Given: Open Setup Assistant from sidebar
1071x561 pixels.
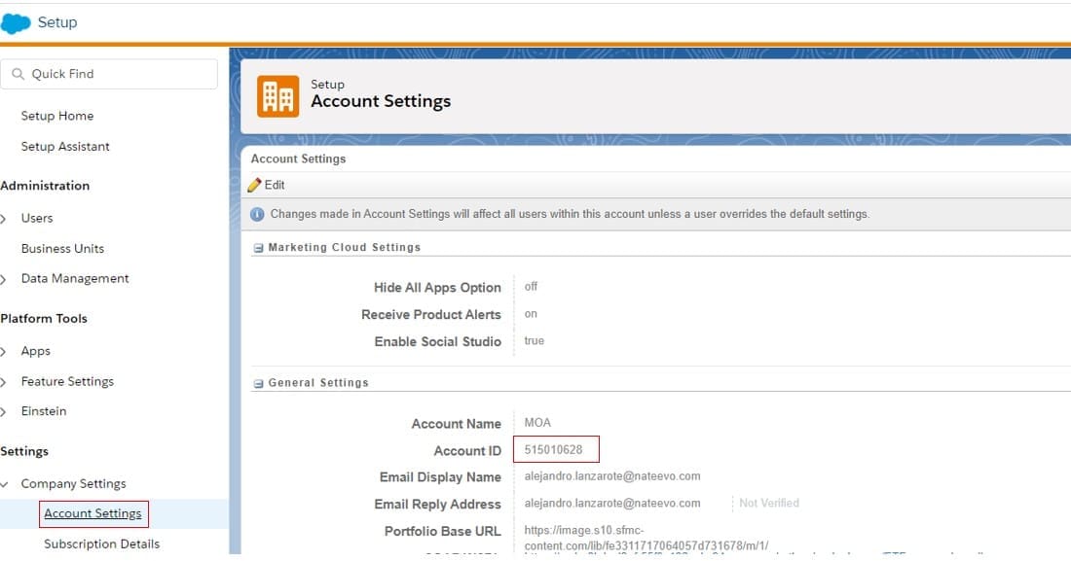Looking at the screenshot, I should [x=65, y=147].
